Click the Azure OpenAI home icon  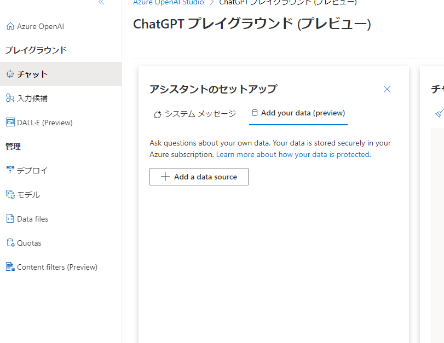10,26
